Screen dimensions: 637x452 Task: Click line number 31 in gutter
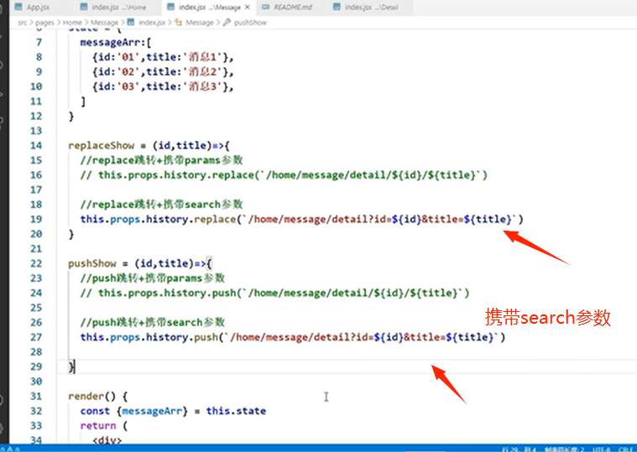coord(36,396)
